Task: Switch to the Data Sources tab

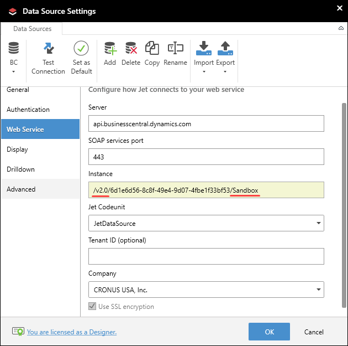Action: [x=32, y=29]
